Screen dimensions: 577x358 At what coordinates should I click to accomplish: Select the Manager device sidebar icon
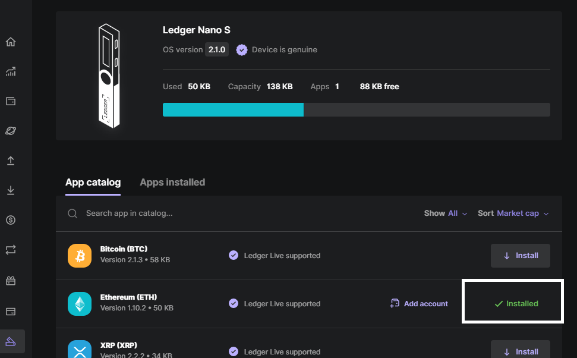[x=11, y=341]
